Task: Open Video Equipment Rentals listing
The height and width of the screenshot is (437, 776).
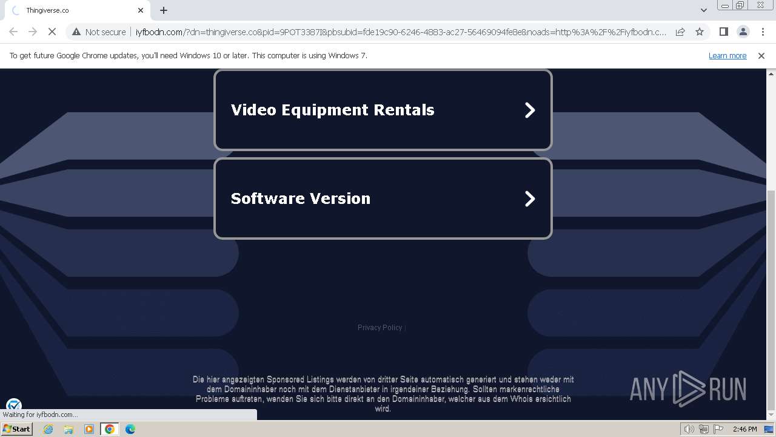Action: click(x=383, y=110)
